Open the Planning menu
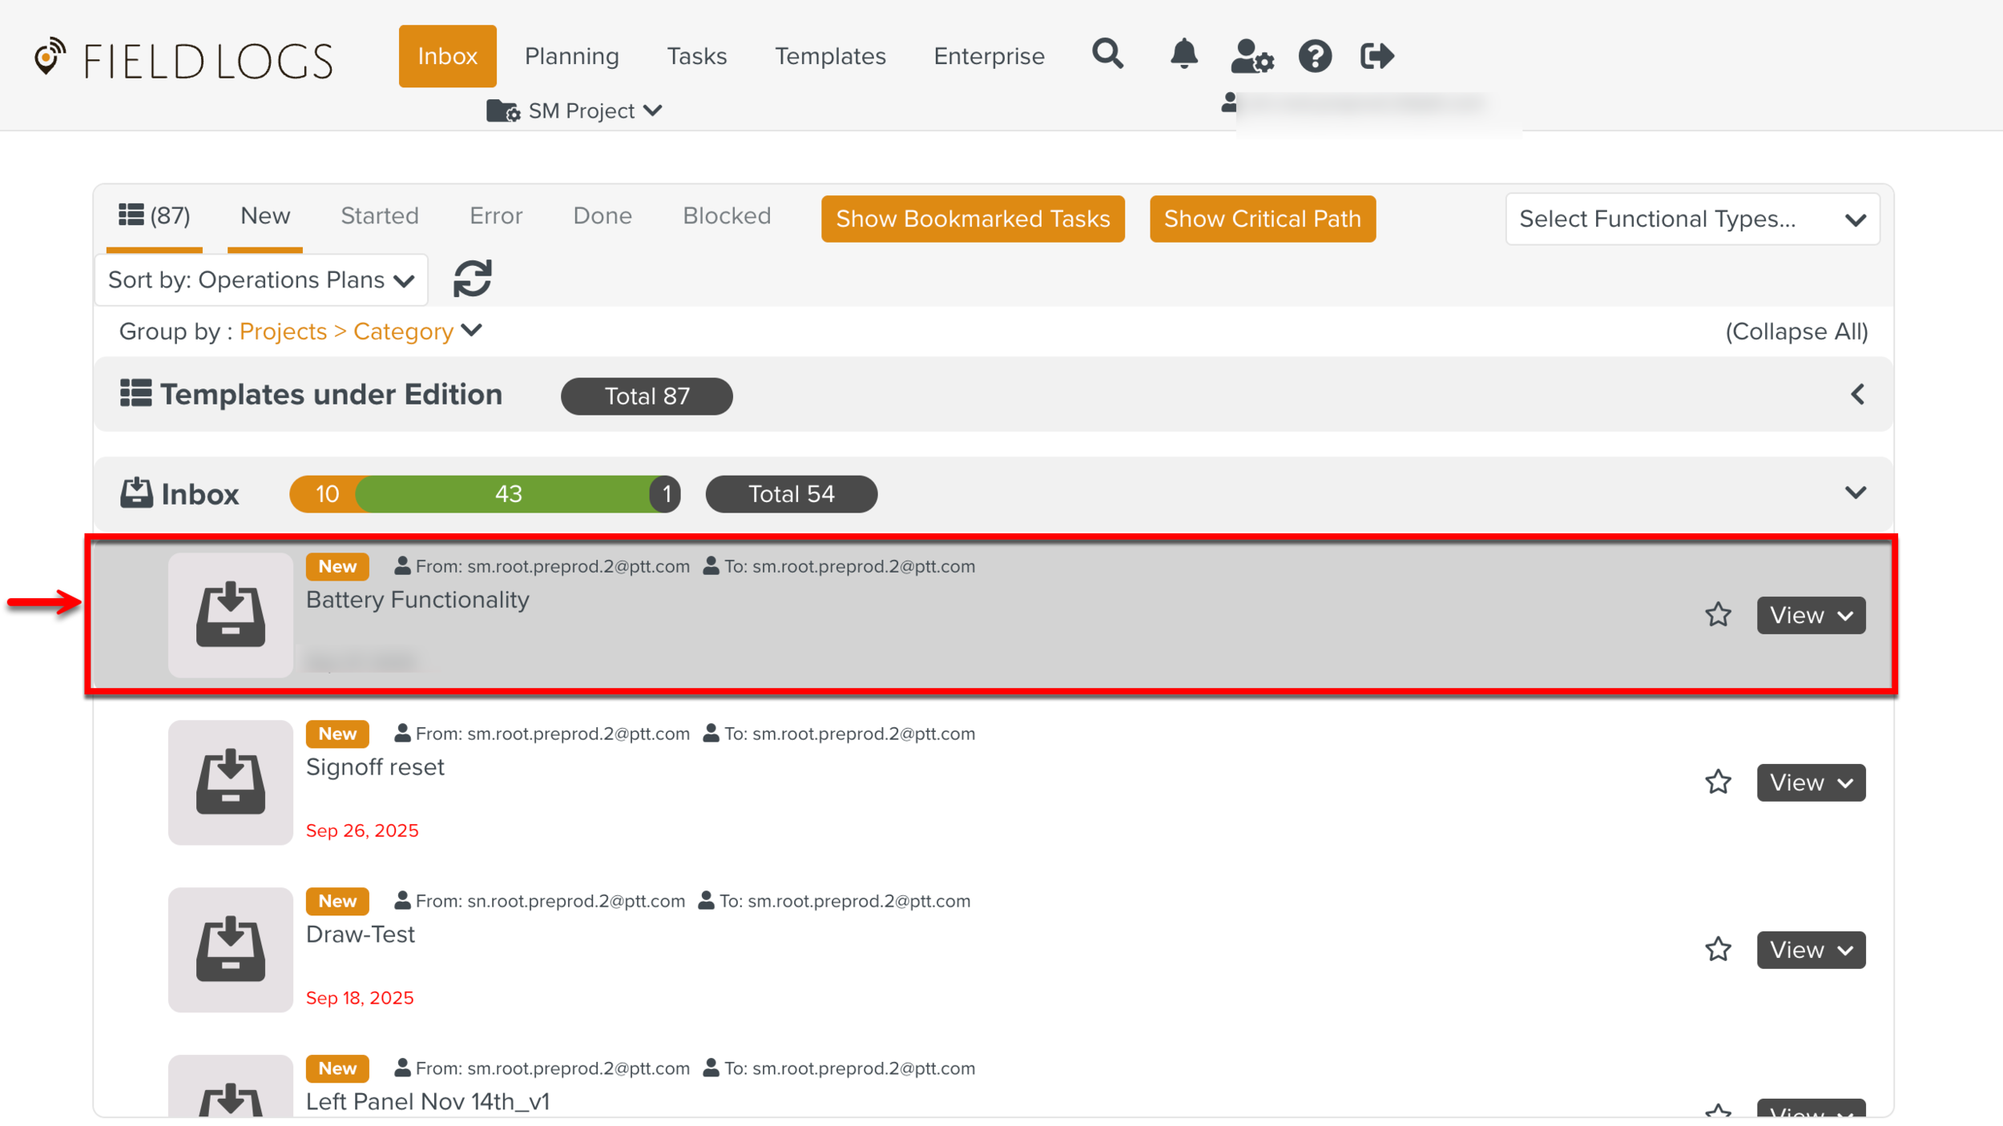The height and width of the screenshot is (1126, 2003). (x=571, y=56)
